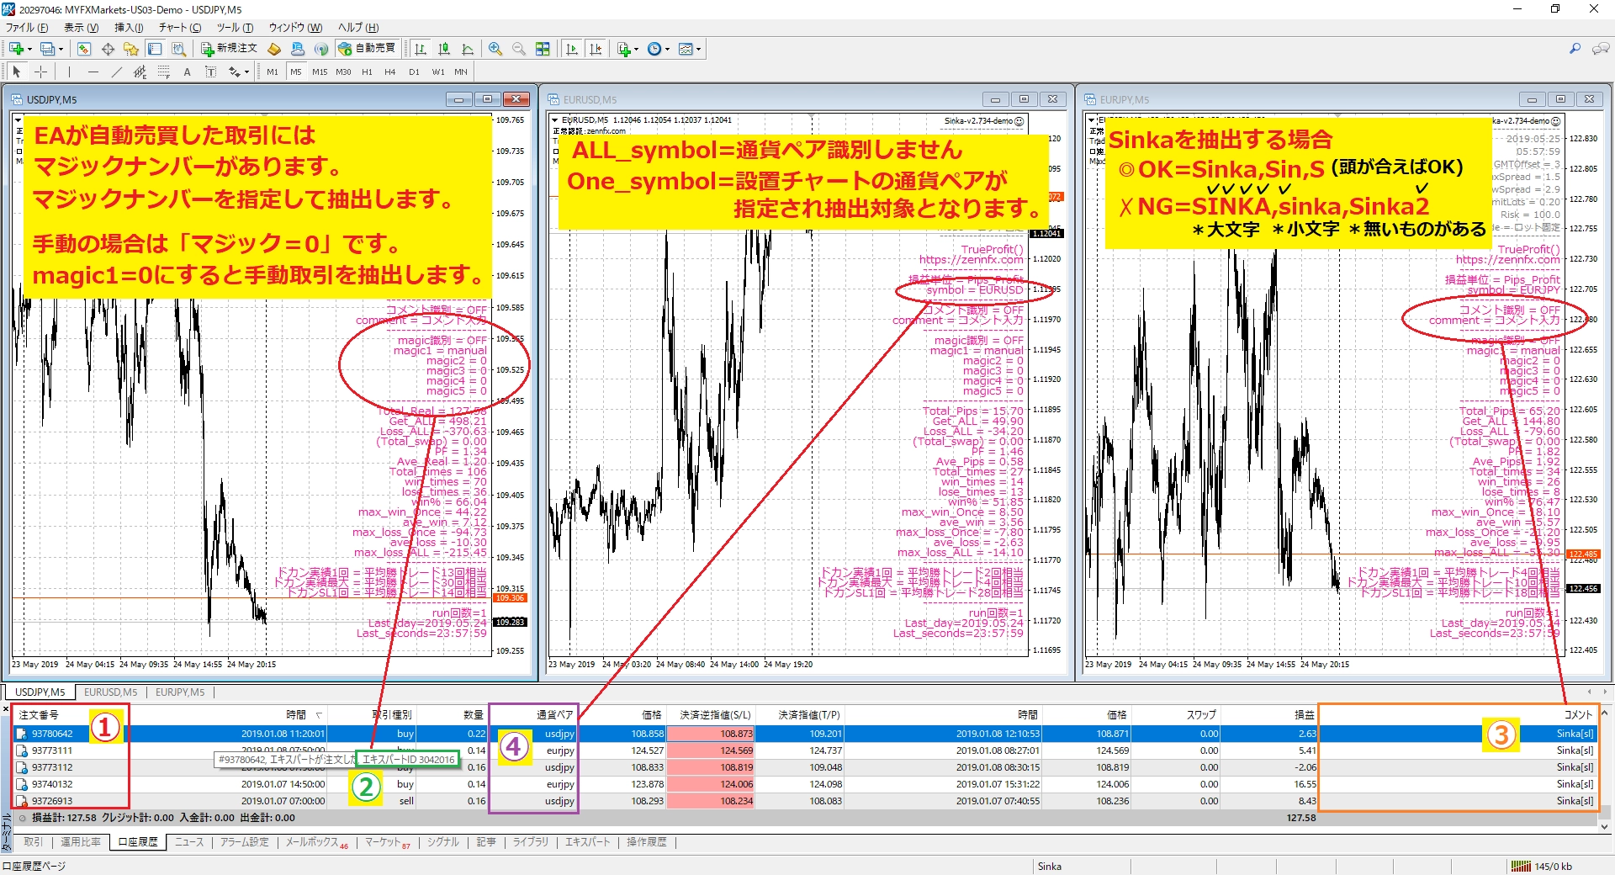Switch timeframe to H1
The image size is (1615, 875).
coord(368,72)
